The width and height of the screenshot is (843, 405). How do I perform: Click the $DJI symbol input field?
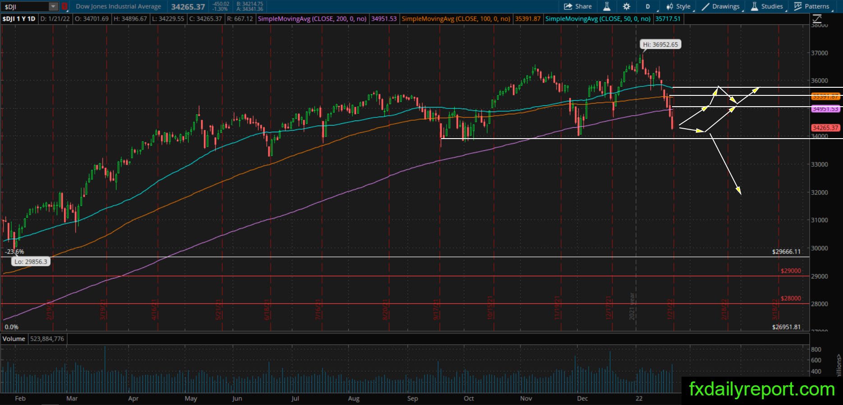coord(25,6)
